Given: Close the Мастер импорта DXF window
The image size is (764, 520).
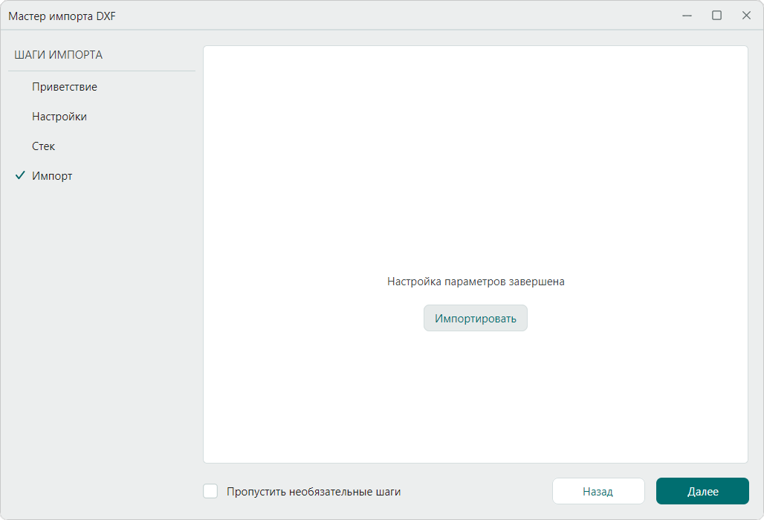Looking at the screenshot, I should tap(746, 16).
